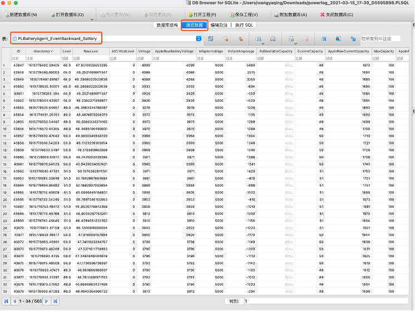
Task: Expand the new record dropdown arrow
Action: [295, 44]
